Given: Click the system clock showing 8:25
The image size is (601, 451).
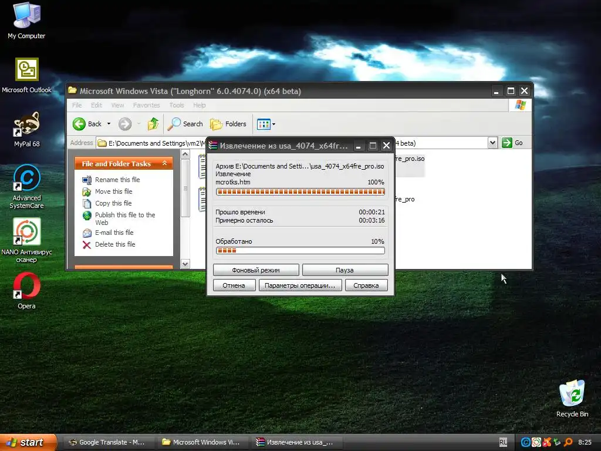Looking at the screenshot, I should pyautogui.click(x=585, y=442).
